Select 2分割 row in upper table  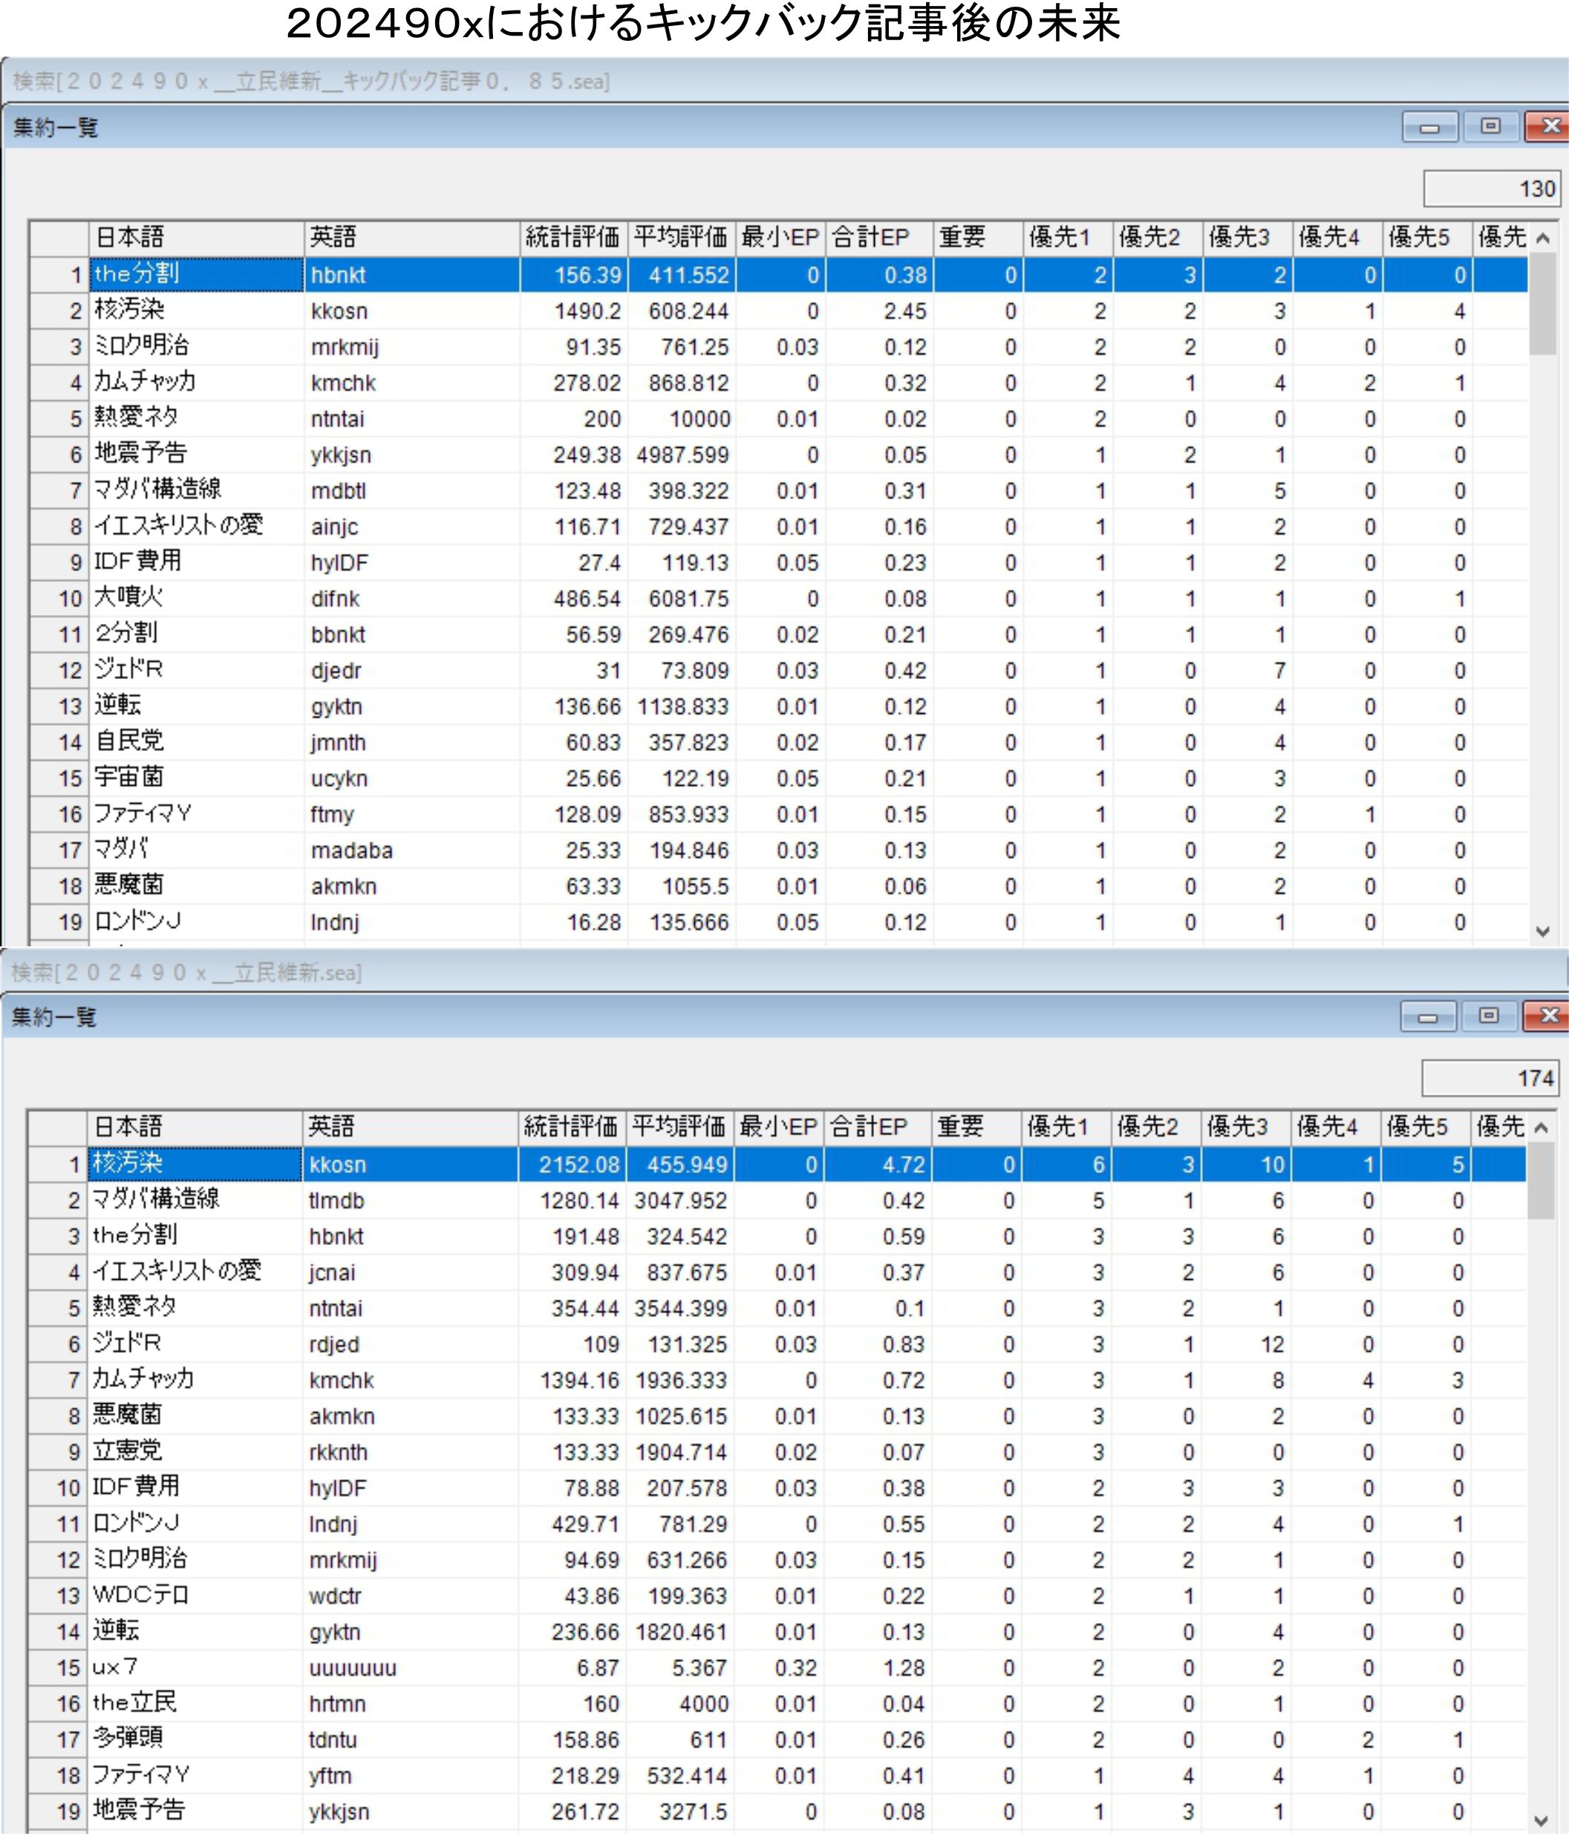point(779,634)
